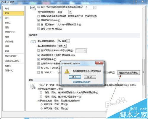Toggle 保存已转发的邮件 checkbox
This screenshot has width=148, height=119.
click(x=38, y=20)
